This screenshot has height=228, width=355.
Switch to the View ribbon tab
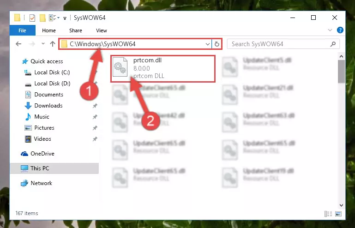tap(102, 30)
